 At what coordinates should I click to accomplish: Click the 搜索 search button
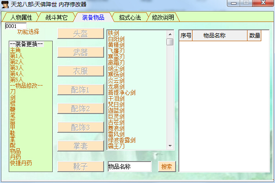[167, 167]
